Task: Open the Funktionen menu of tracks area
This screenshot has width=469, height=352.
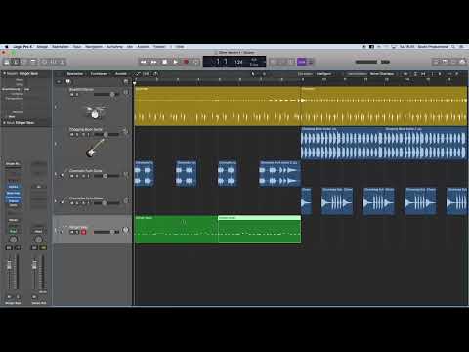Action: pos(99,74)
